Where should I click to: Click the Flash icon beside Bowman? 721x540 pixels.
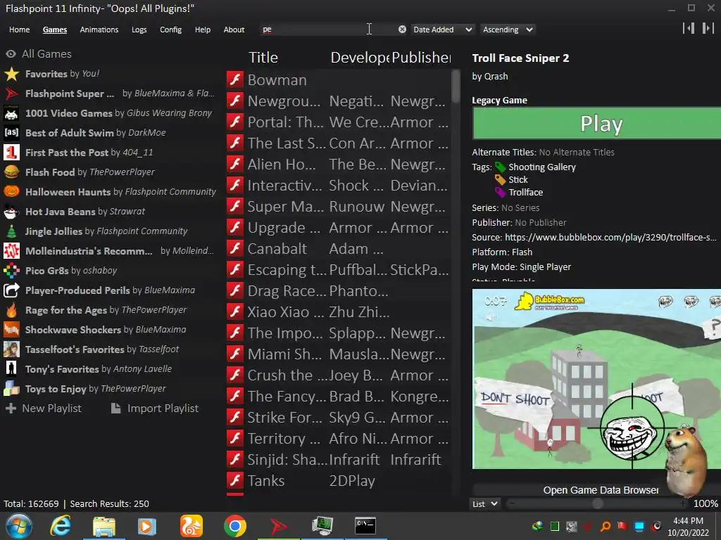point(235,79)
